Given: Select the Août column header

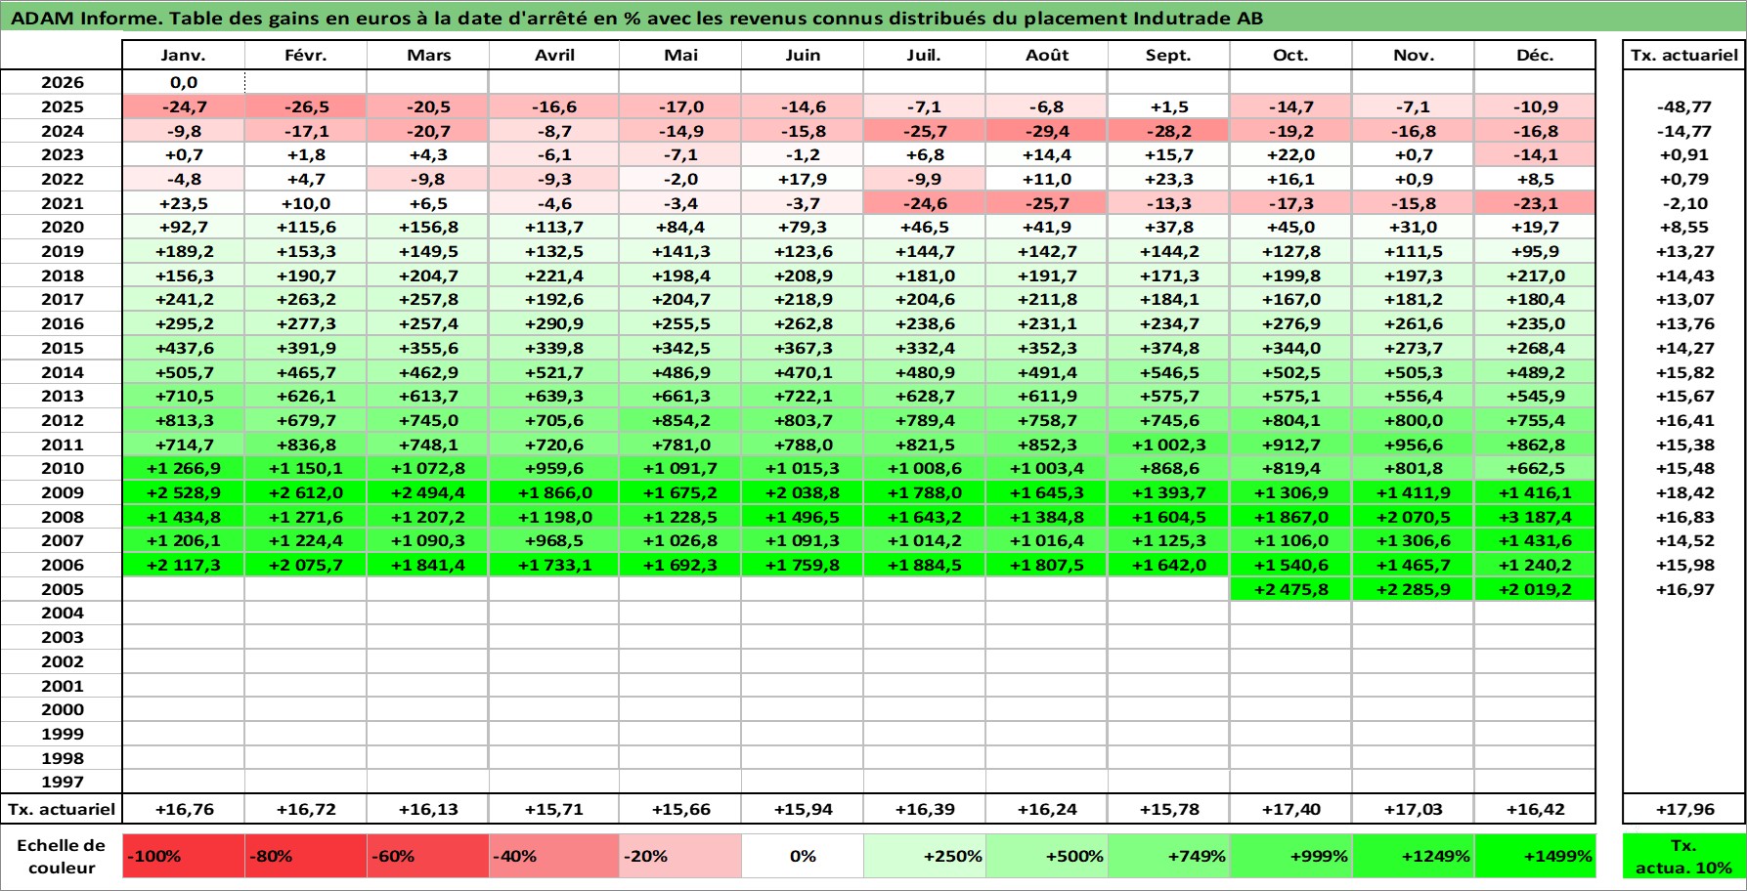Looking at the screenshot, I should click(x=1047, y=56).
